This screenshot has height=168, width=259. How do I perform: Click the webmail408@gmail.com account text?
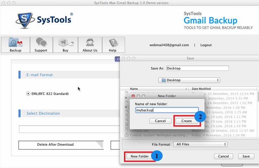(169, 45)
